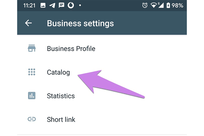Click the Catalog grid icon
The image size is (204, 136).
coord(32,72)
